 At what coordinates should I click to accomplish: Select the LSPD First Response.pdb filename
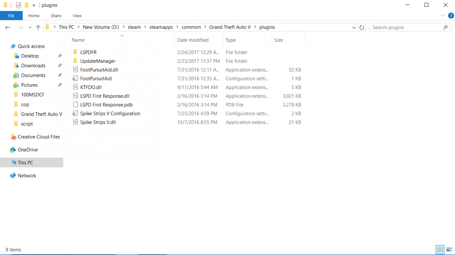tap(106, 105)
